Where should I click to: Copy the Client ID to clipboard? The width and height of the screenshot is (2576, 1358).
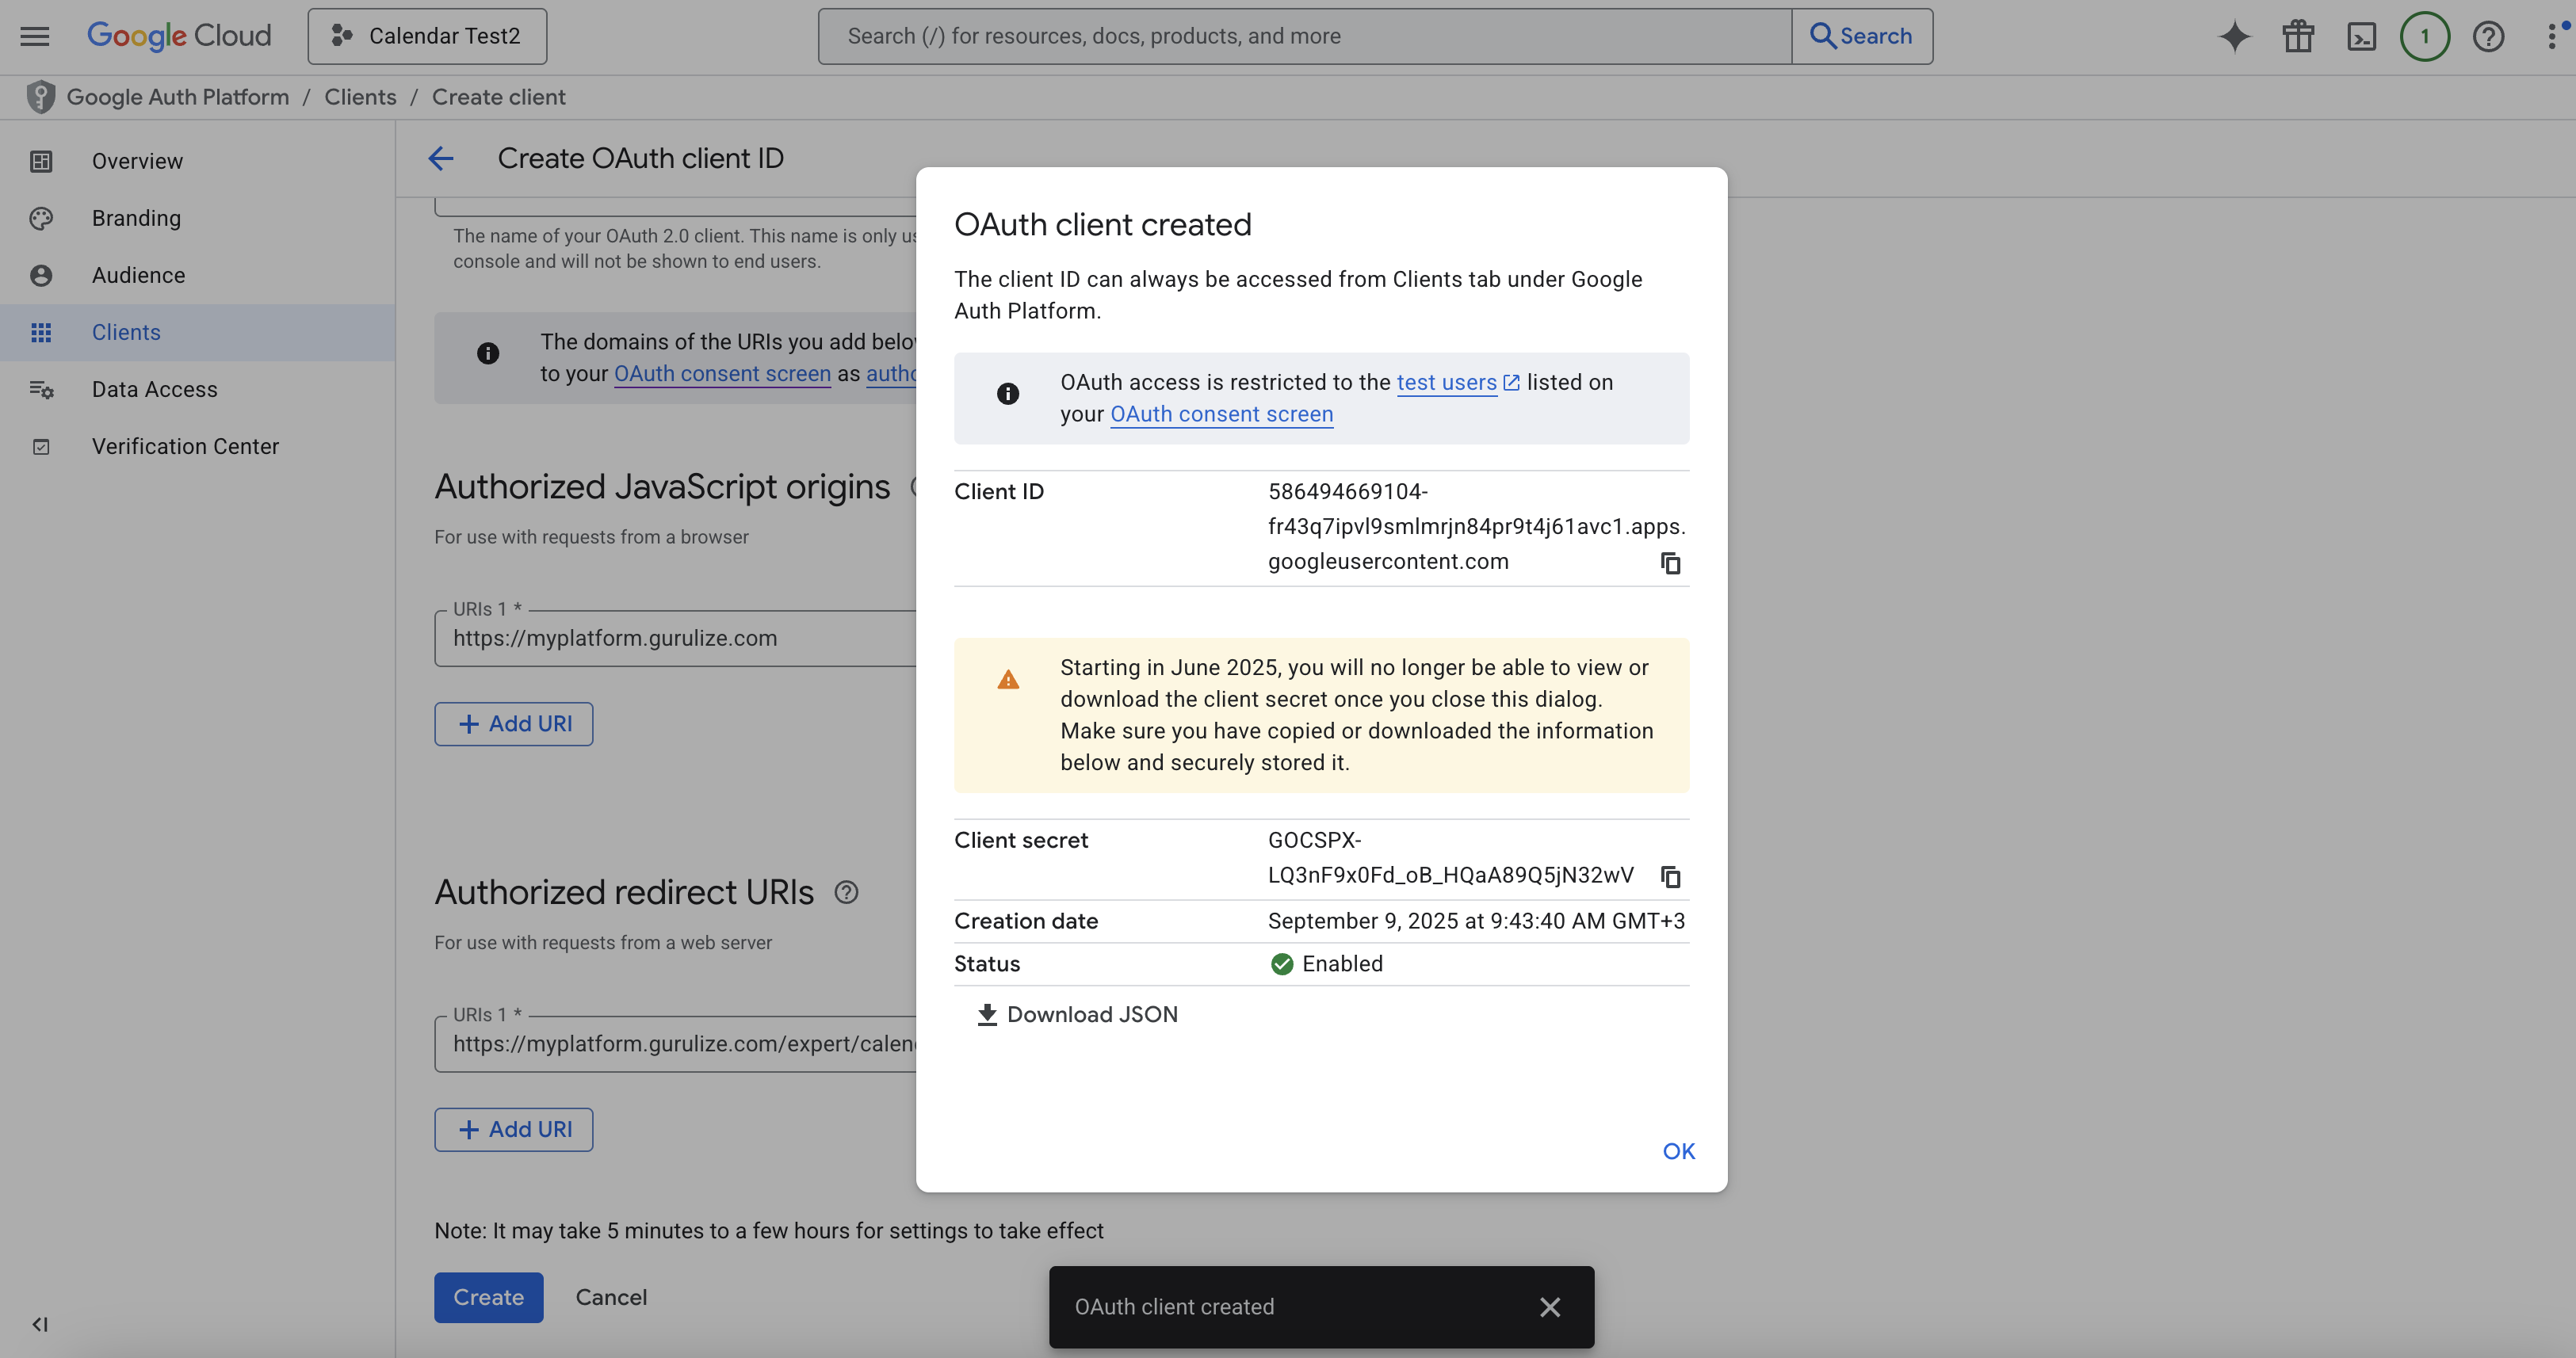[x=1670, y=563]
